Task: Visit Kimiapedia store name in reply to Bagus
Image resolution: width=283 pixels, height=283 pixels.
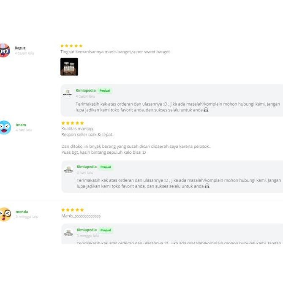Action: click(x=86, y=90)
